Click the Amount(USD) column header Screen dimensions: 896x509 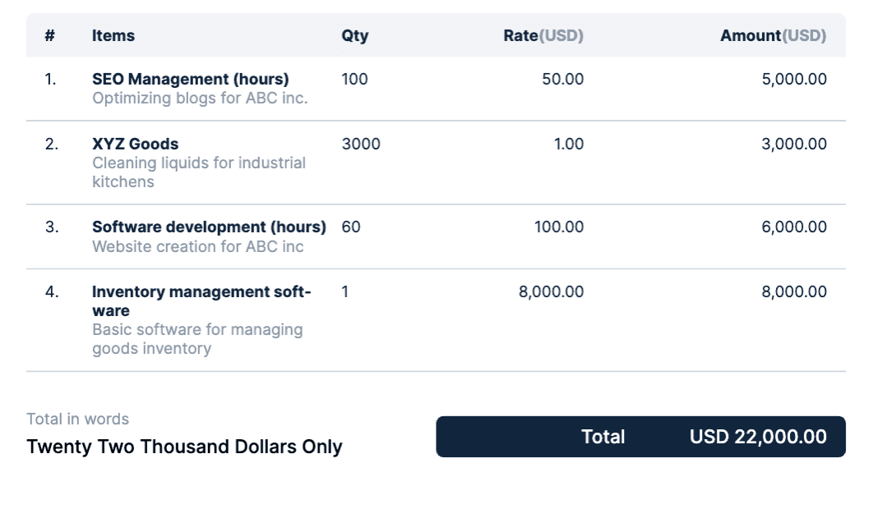click(773, 35)
